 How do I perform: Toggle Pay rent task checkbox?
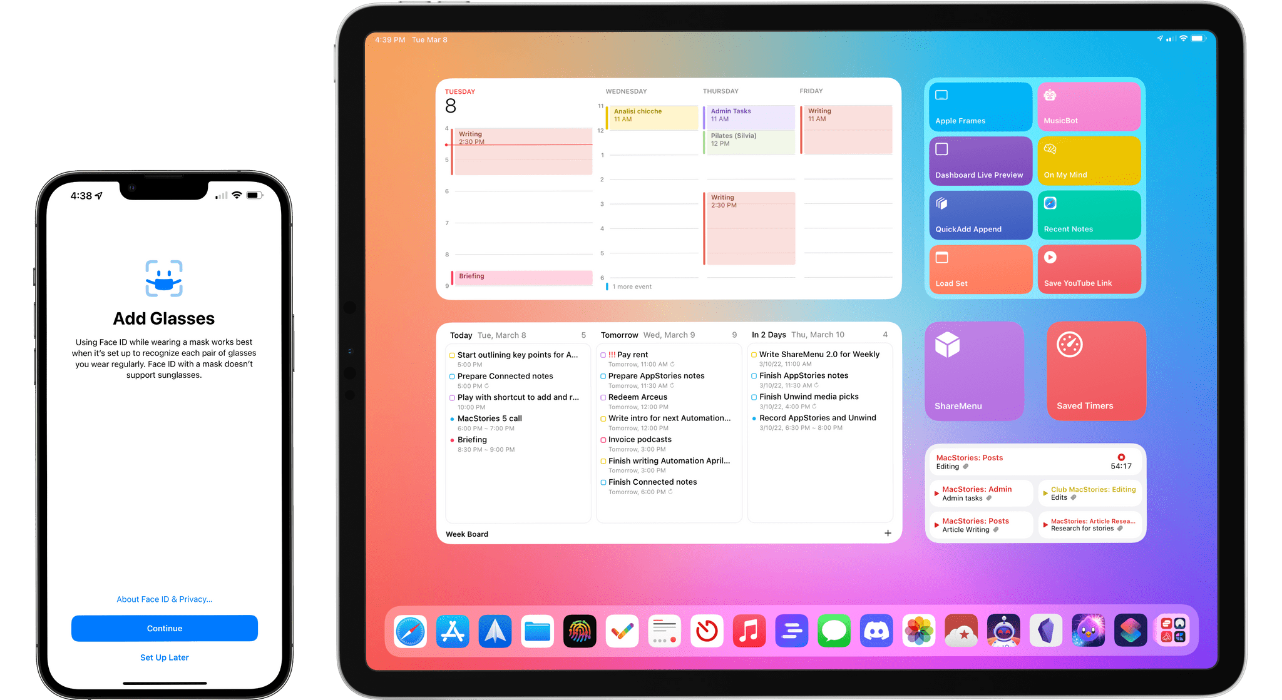[603, 353]
